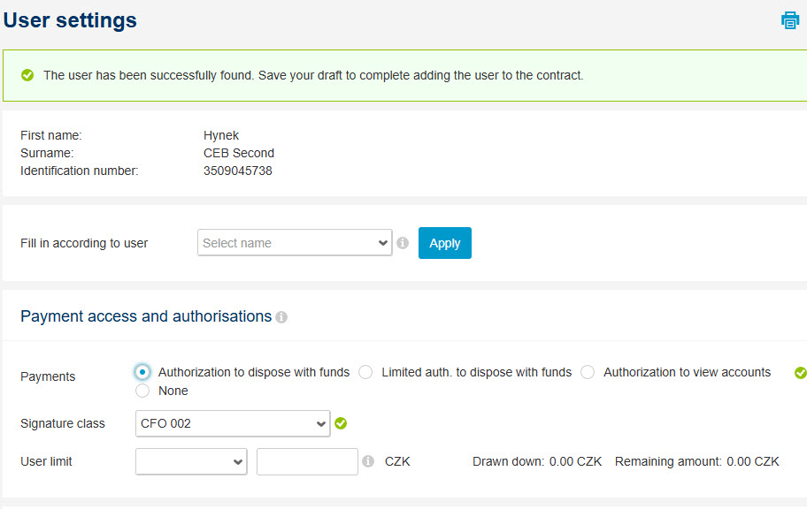Click the User limit amount input field
This screenshot has width=807, height=509.
(x=307, y=461)
